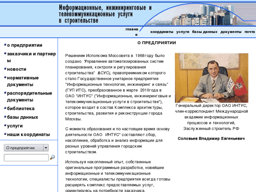Open 'библиотека' sidebar link
This screenshot has width=256, height=192.
(21, 109)
